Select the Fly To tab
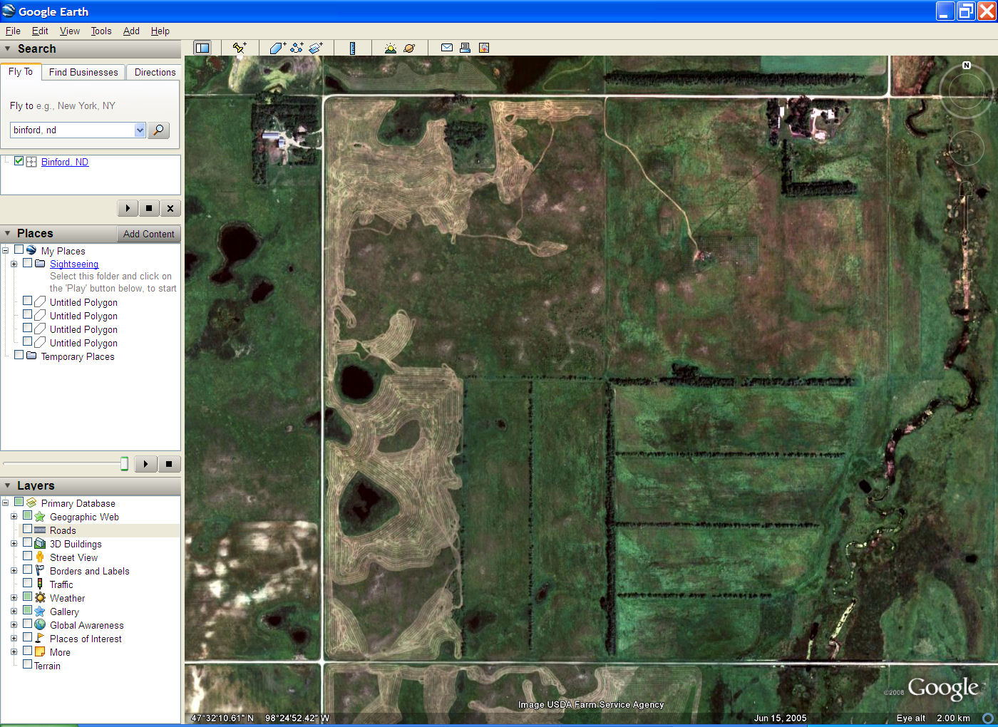 (x=21, y=71)
